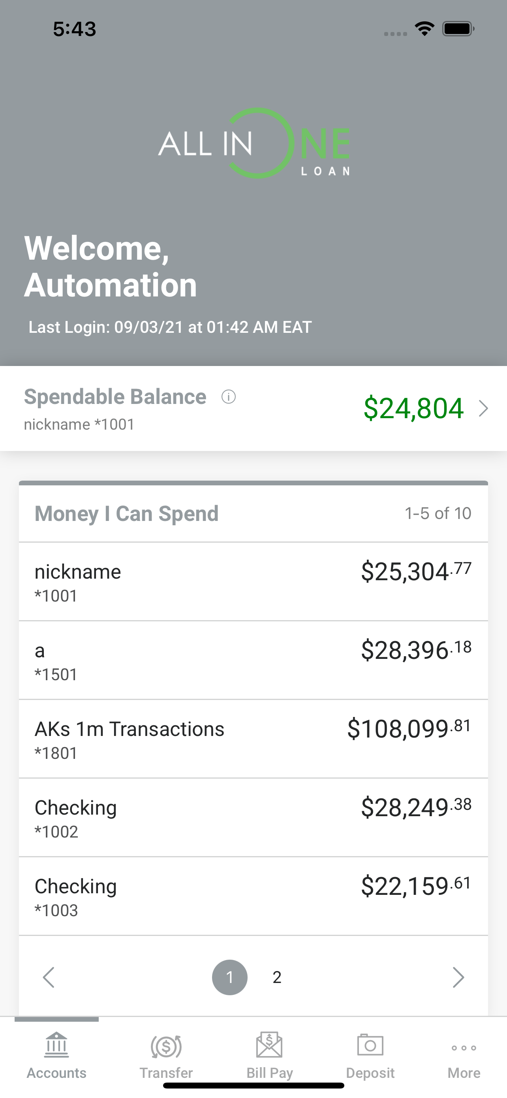Tap the Spendable Balance info icon
This screenshot has height=1098, width=507.
229,397
